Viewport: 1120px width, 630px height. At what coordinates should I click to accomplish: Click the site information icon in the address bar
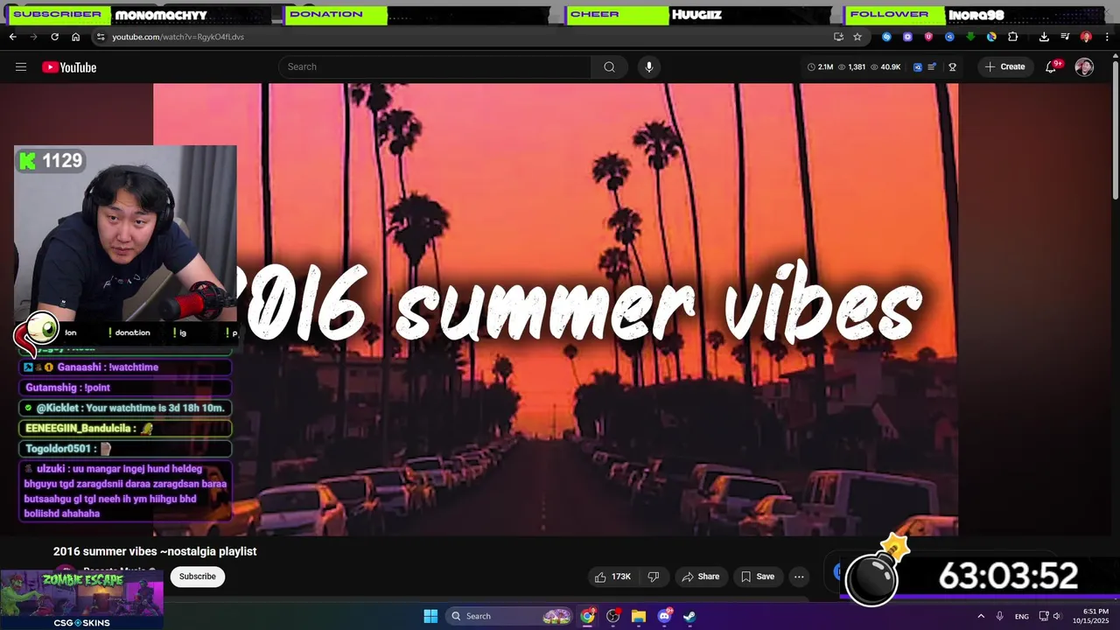pos(101,37)
